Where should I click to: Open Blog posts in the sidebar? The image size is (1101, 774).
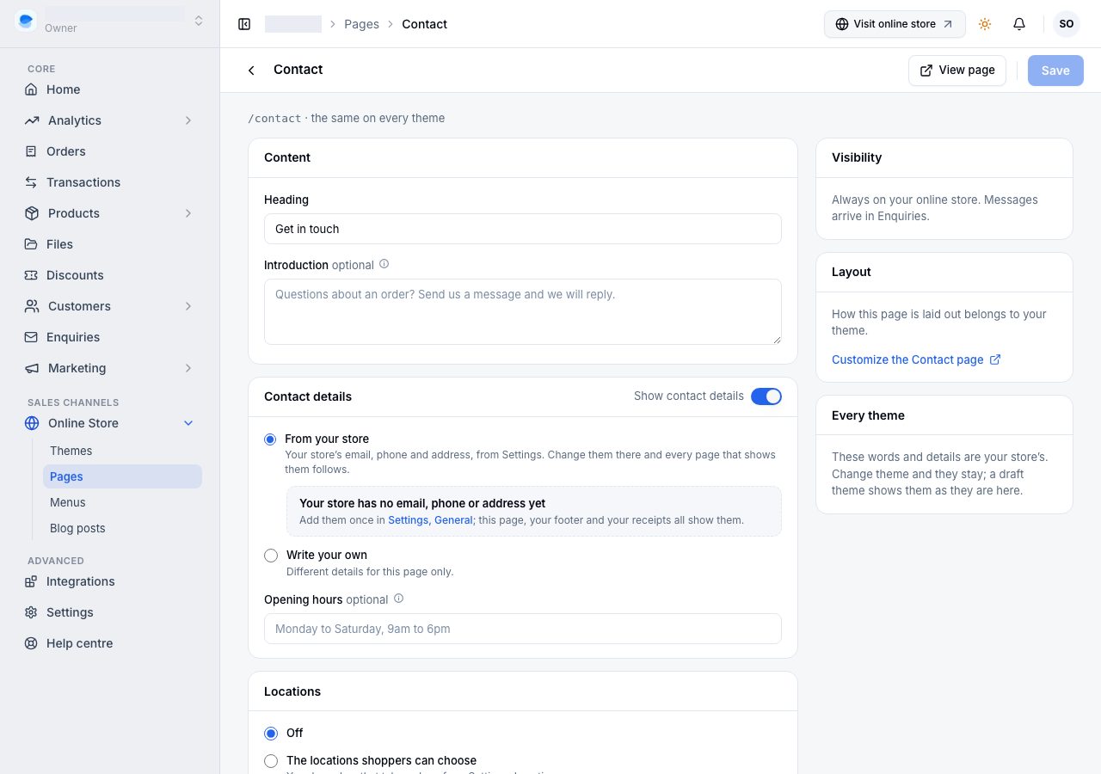click(x=122, y=528)
